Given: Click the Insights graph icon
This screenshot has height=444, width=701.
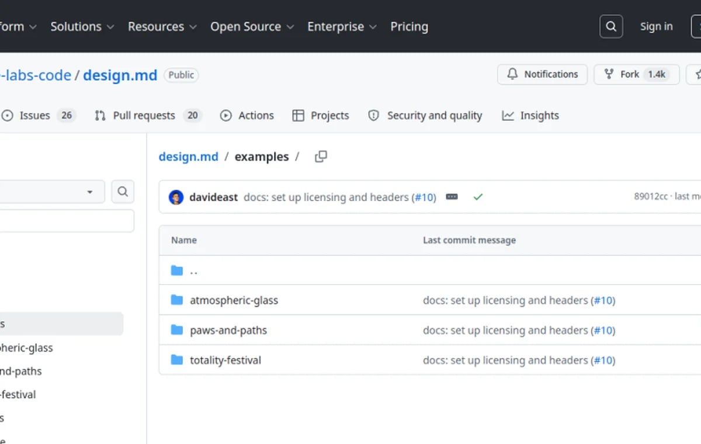Looking at the screenshot, I should tap(508, 116).
